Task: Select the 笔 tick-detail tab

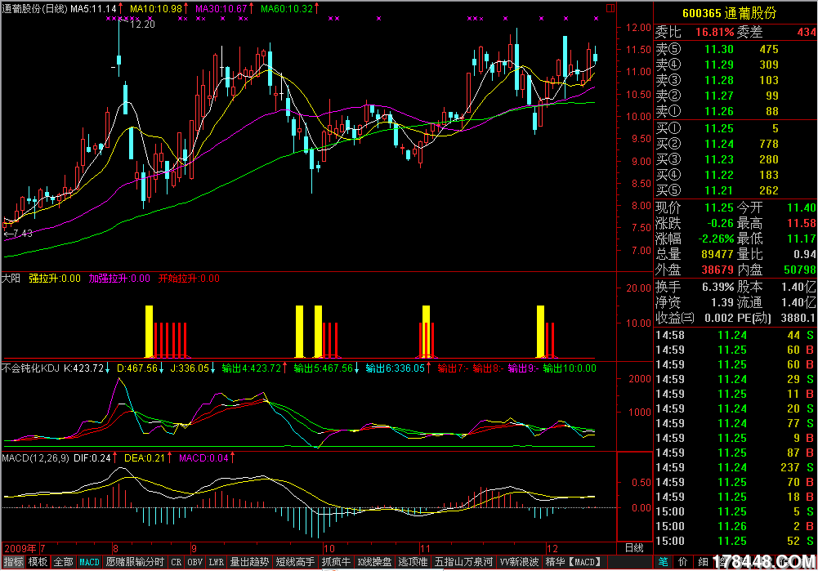Action: [663, 562]
